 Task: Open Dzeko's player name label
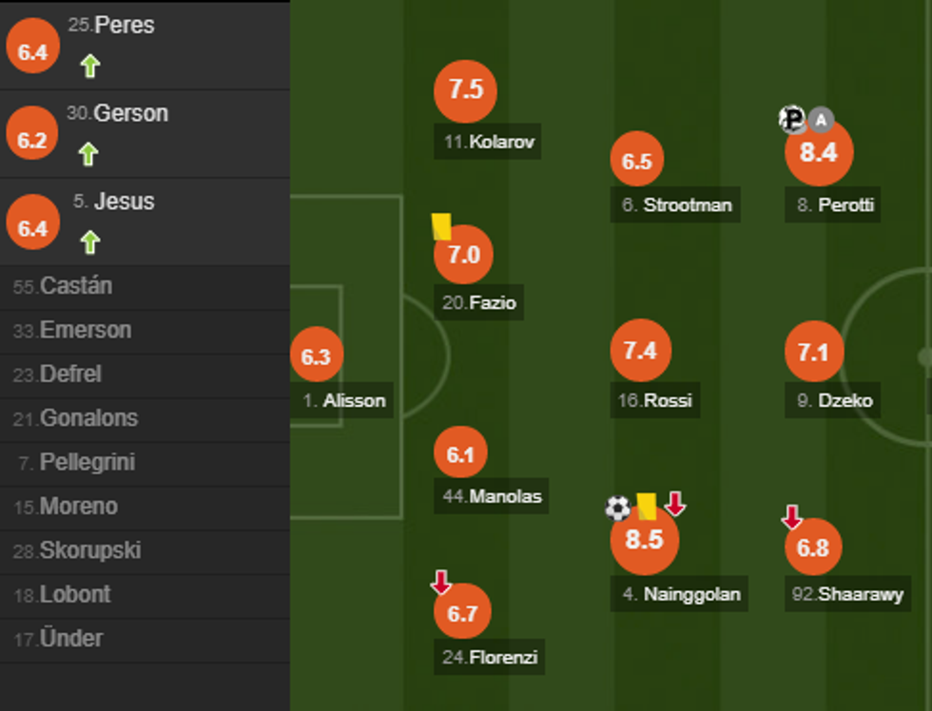(x=835, y=400)
